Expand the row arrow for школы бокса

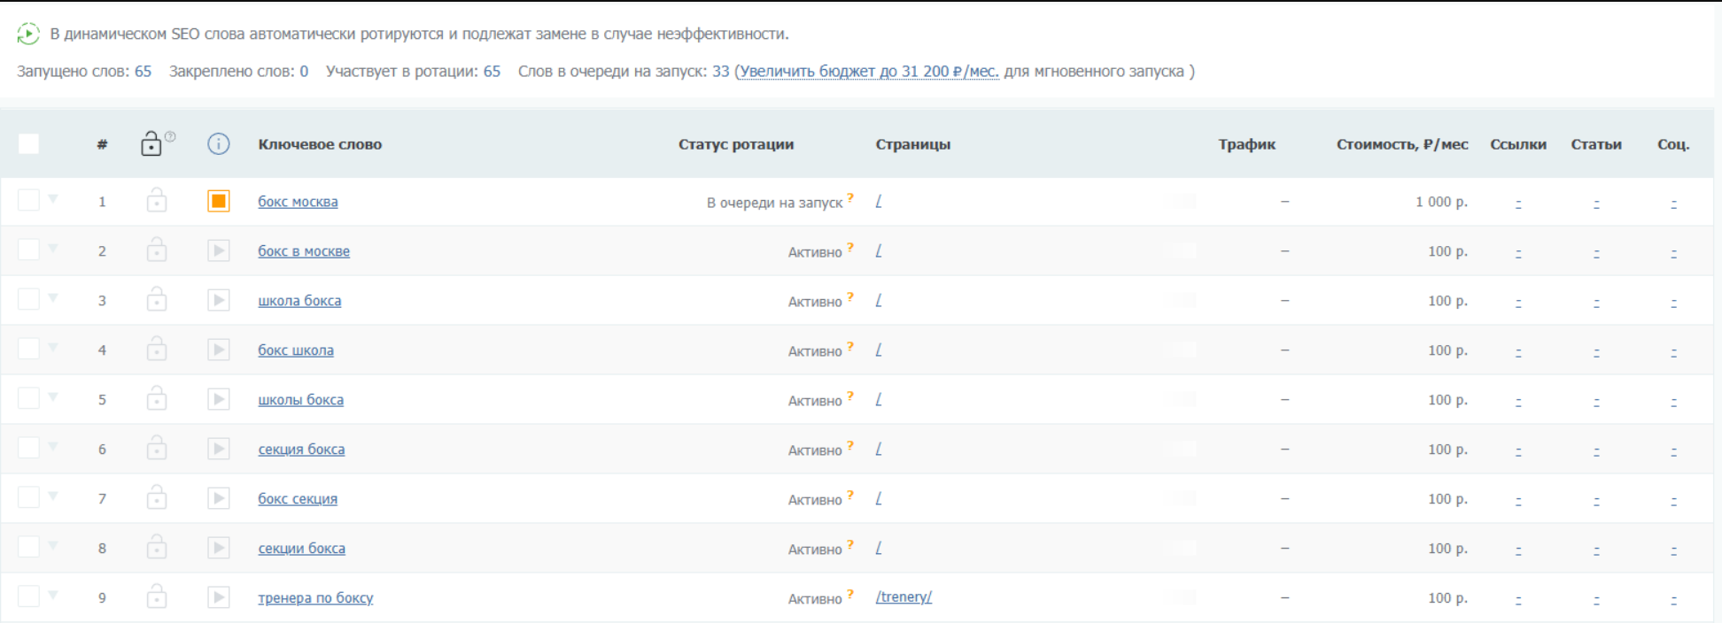pyautogui.click(x=53, y=397)
